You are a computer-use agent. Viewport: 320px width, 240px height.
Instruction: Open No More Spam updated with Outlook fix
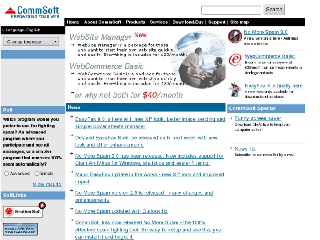click(121, 211)
